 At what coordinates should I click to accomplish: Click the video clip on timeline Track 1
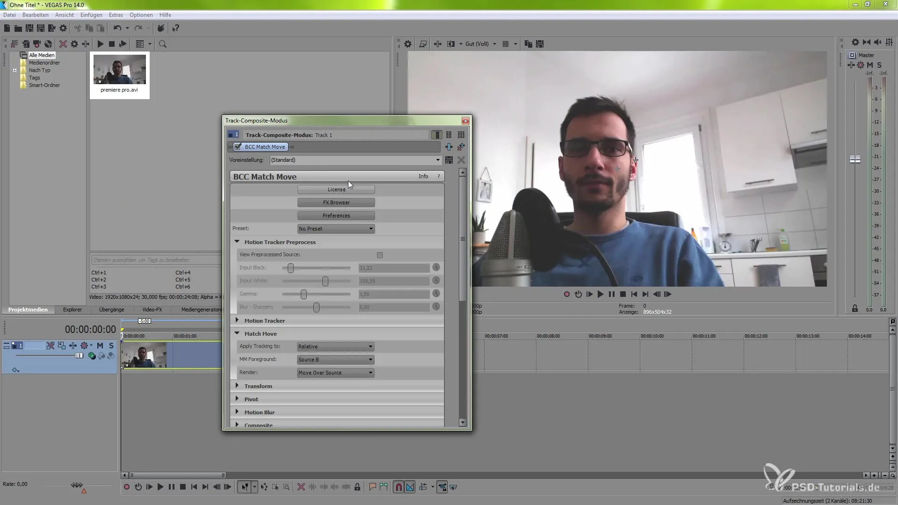point(171,355)
